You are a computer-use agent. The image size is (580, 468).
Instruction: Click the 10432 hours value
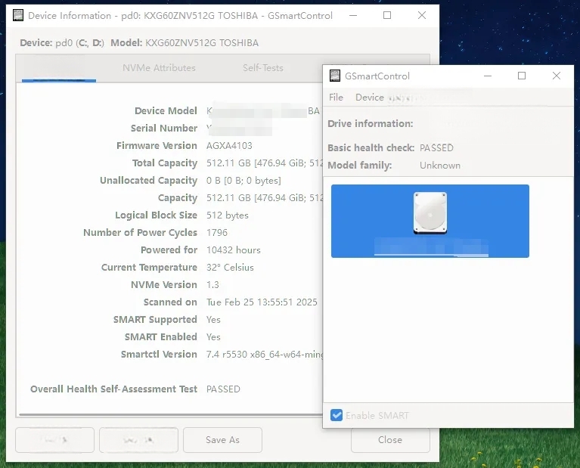click(x=234, y=249)
